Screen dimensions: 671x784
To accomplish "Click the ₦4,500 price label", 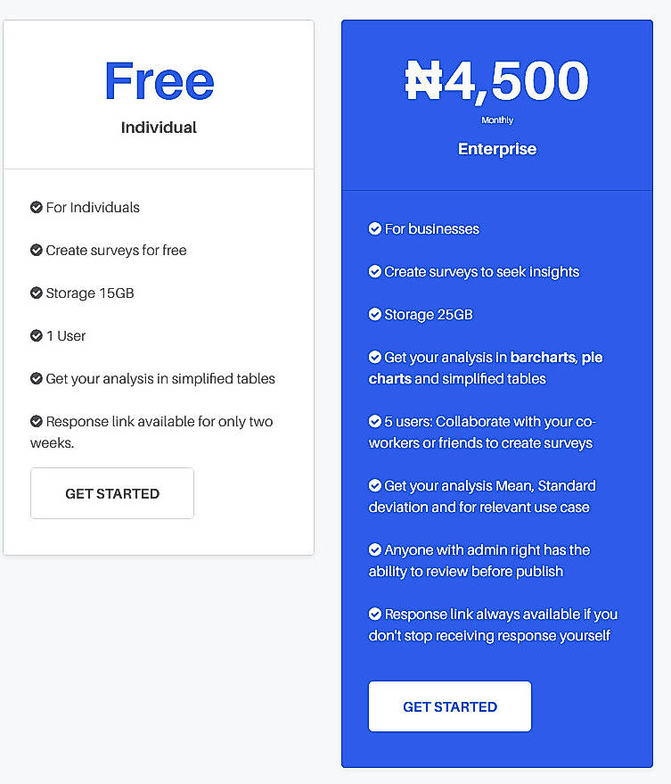I will pos(496,80).
